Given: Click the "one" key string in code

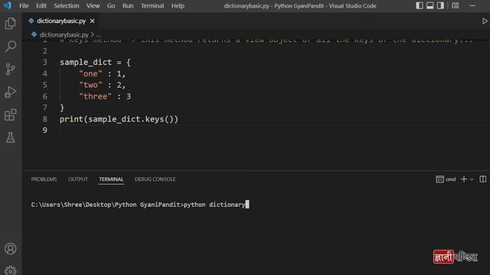Looking at the screenshot, I should pos(90,73).
